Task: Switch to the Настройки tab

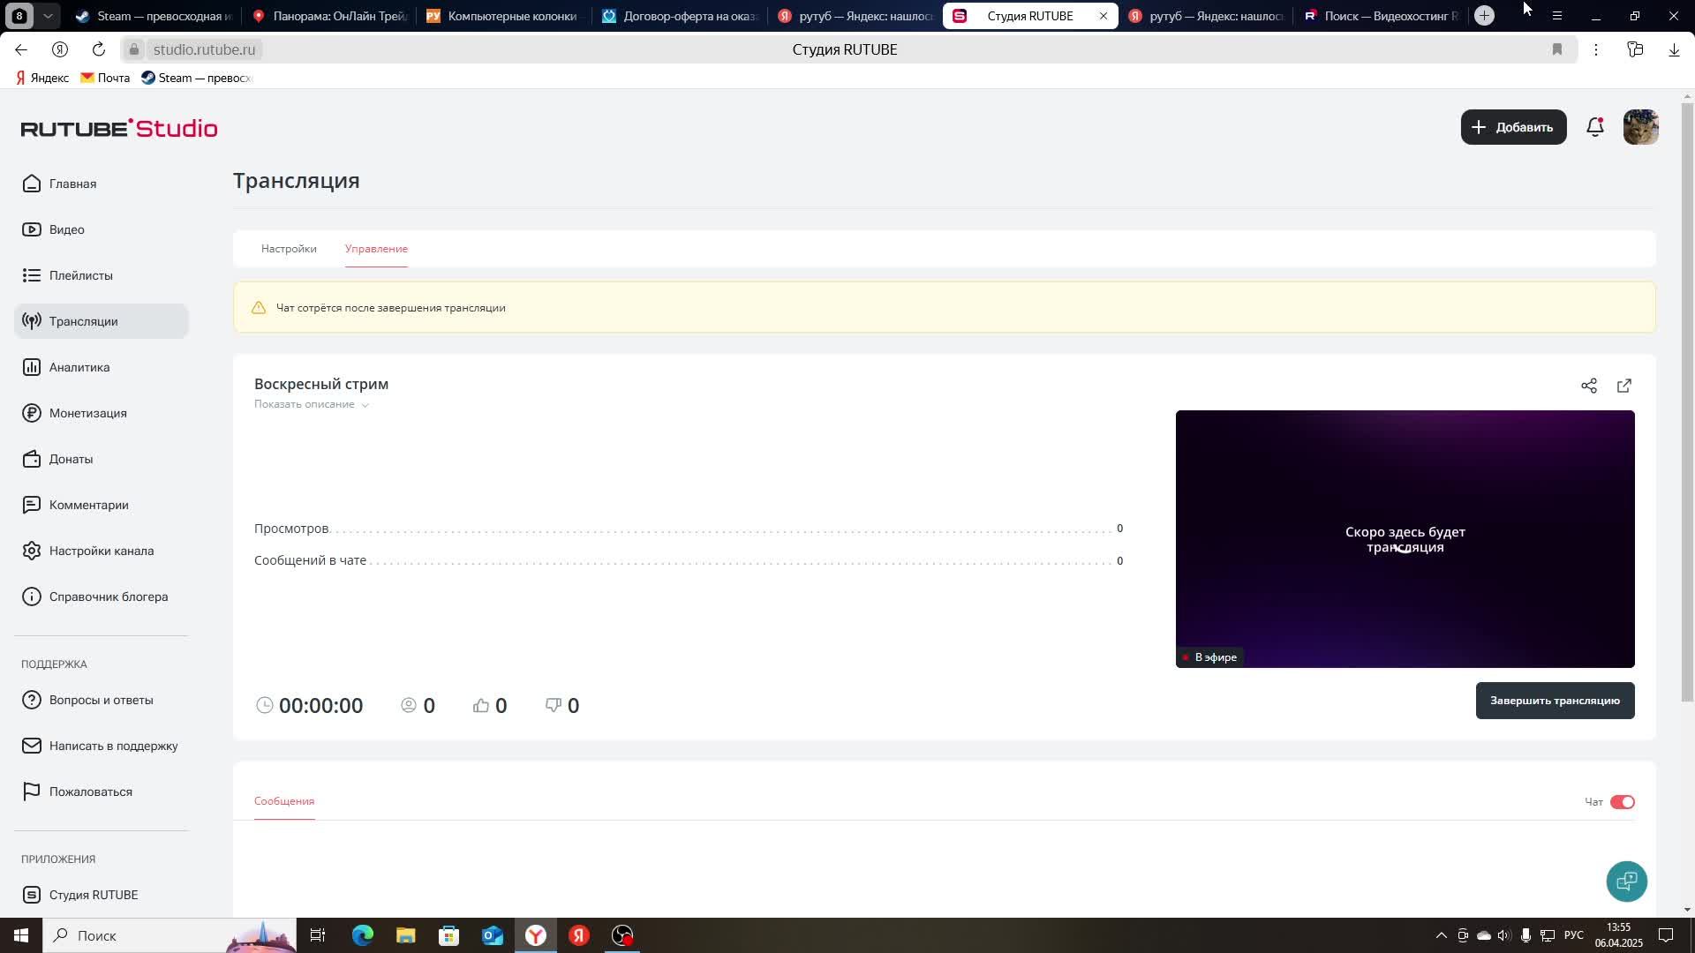Action: 289,249
